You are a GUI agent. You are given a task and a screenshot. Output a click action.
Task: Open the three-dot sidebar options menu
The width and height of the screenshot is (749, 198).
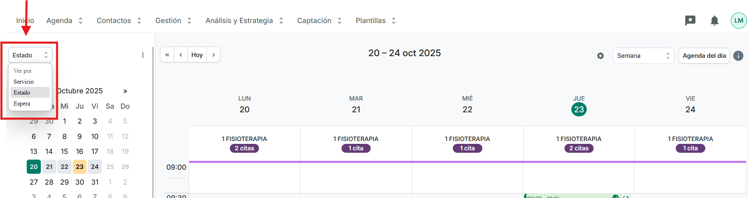tap(143, 55)
